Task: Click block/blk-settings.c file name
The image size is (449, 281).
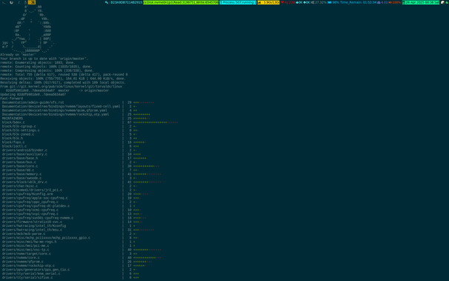Action: coord(21,130)
